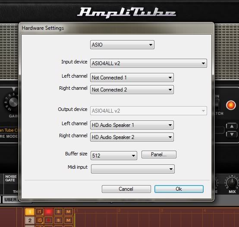The width and height of the screenshot is (239, 227).
Task: Open the HD Audio Speaker 1 dropdown
Action: [132, 125]
